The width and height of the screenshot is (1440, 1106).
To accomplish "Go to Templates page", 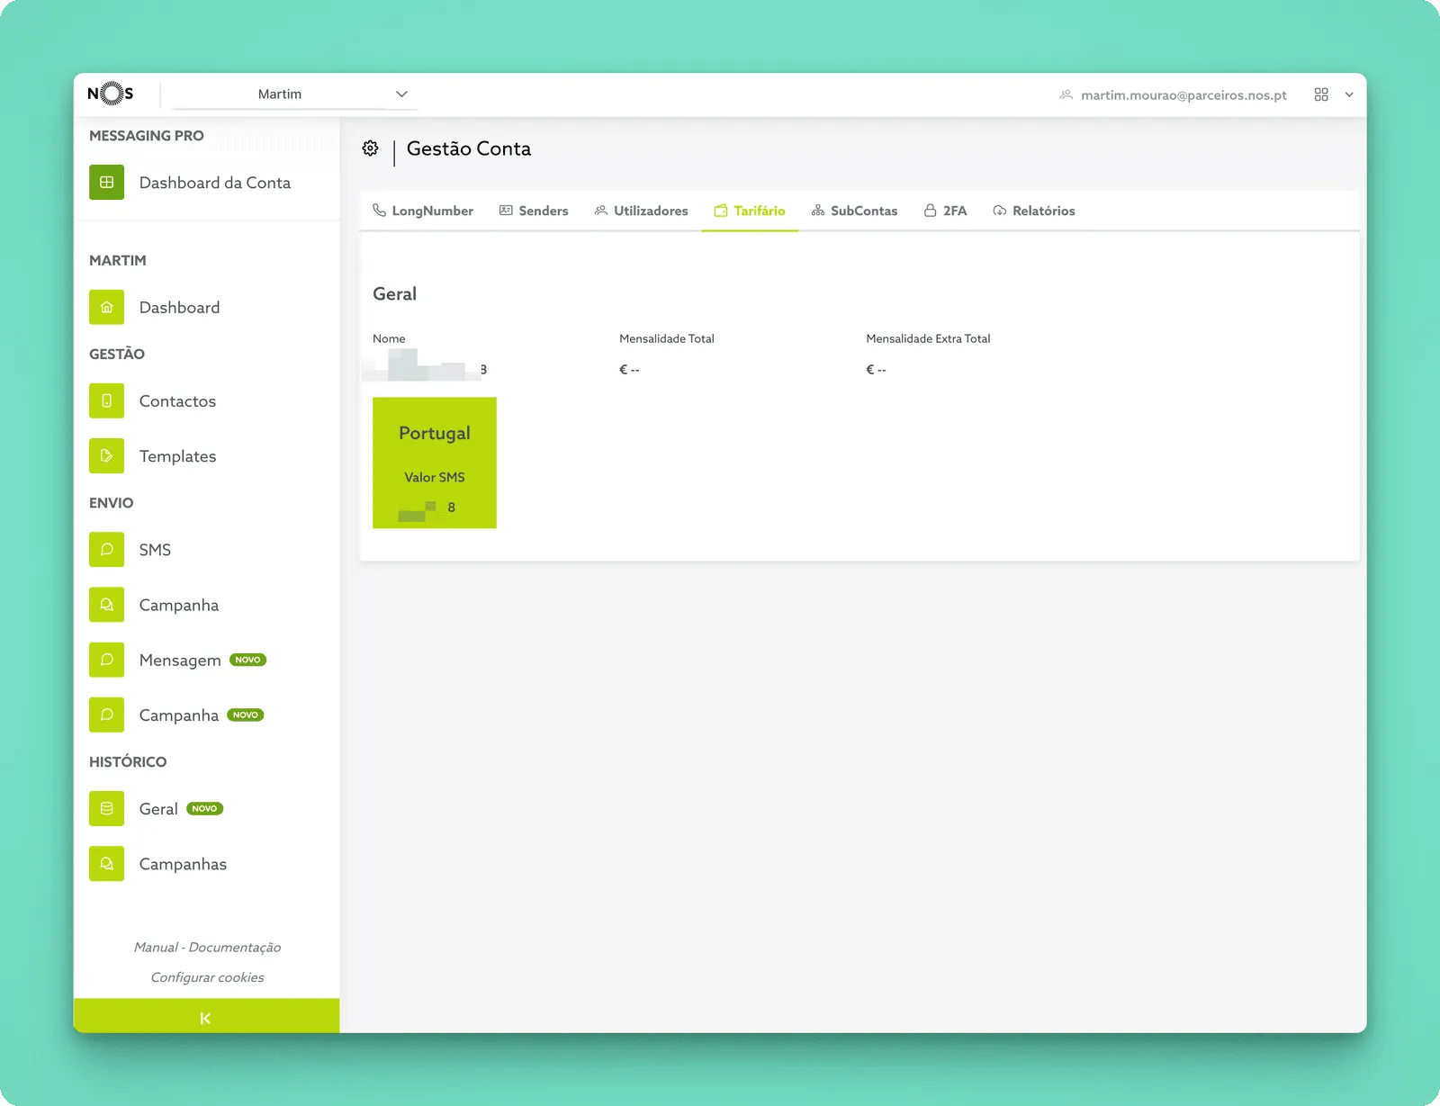I will click(x=177, y=456).
